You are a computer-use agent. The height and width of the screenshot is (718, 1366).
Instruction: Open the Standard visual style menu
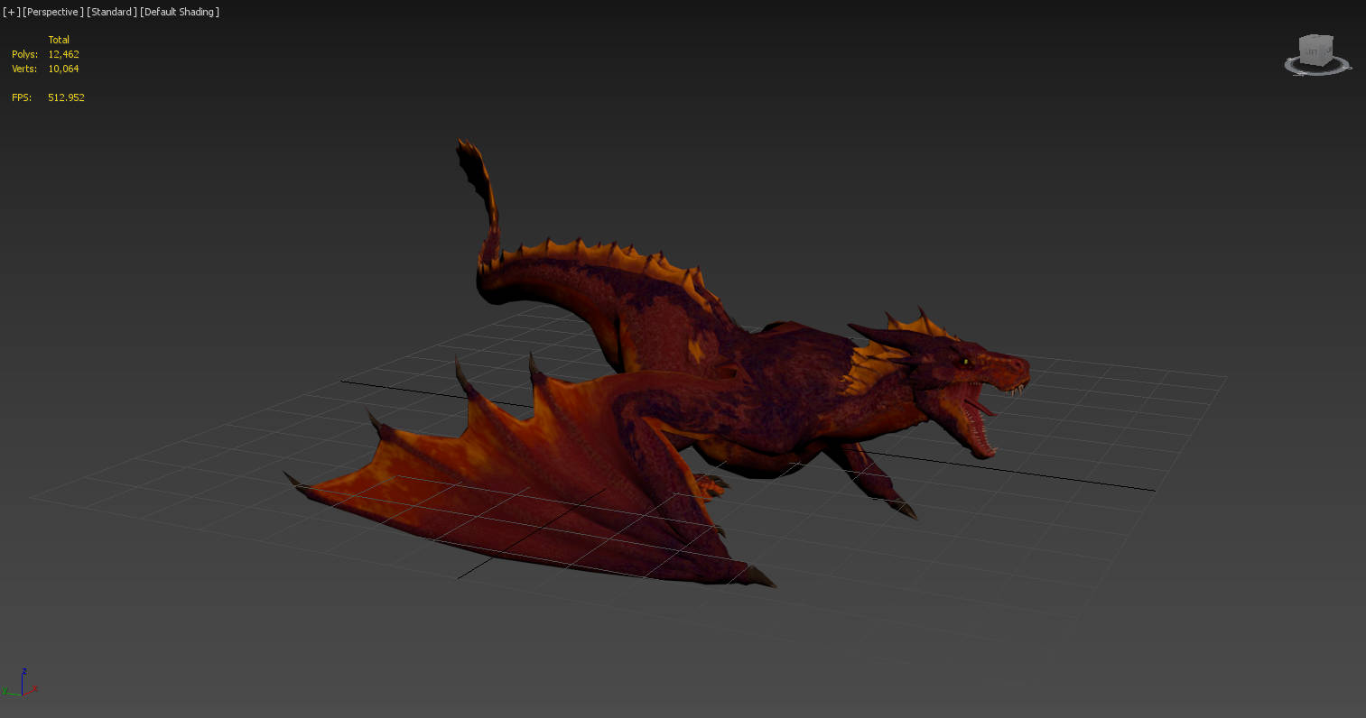coord(112,12)
